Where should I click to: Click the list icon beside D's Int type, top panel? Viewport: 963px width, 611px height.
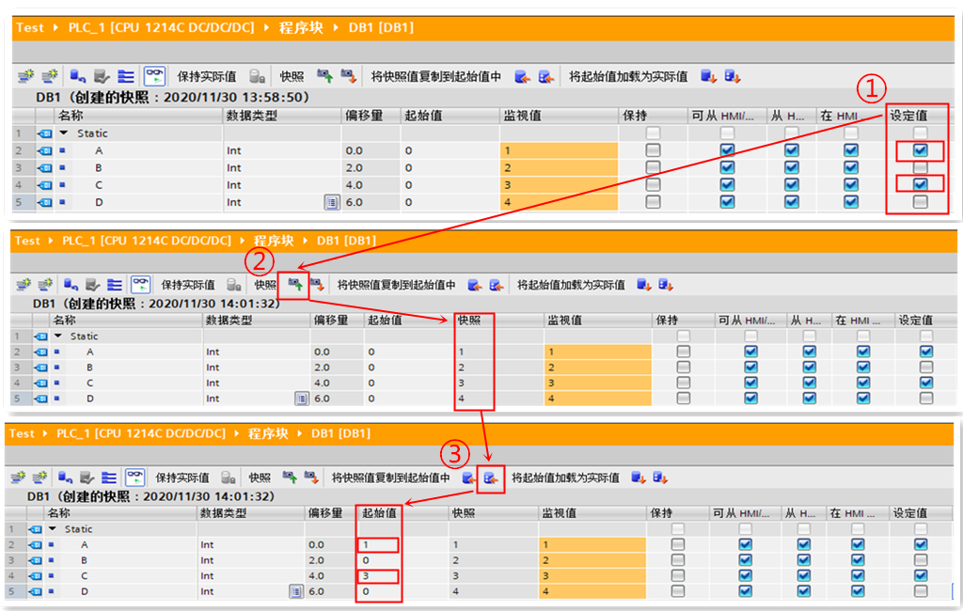click(x=332, y=202)
